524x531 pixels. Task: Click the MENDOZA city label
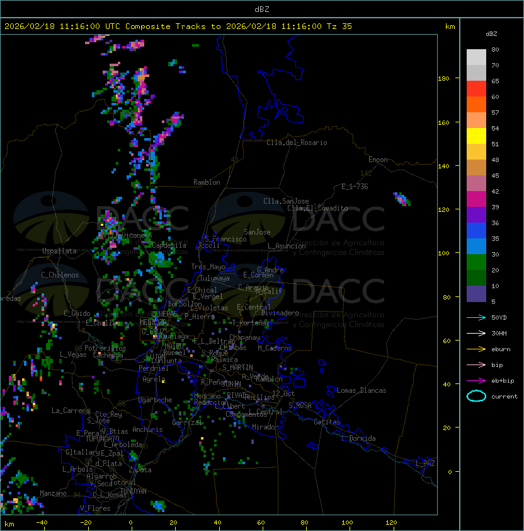(153, 322)
